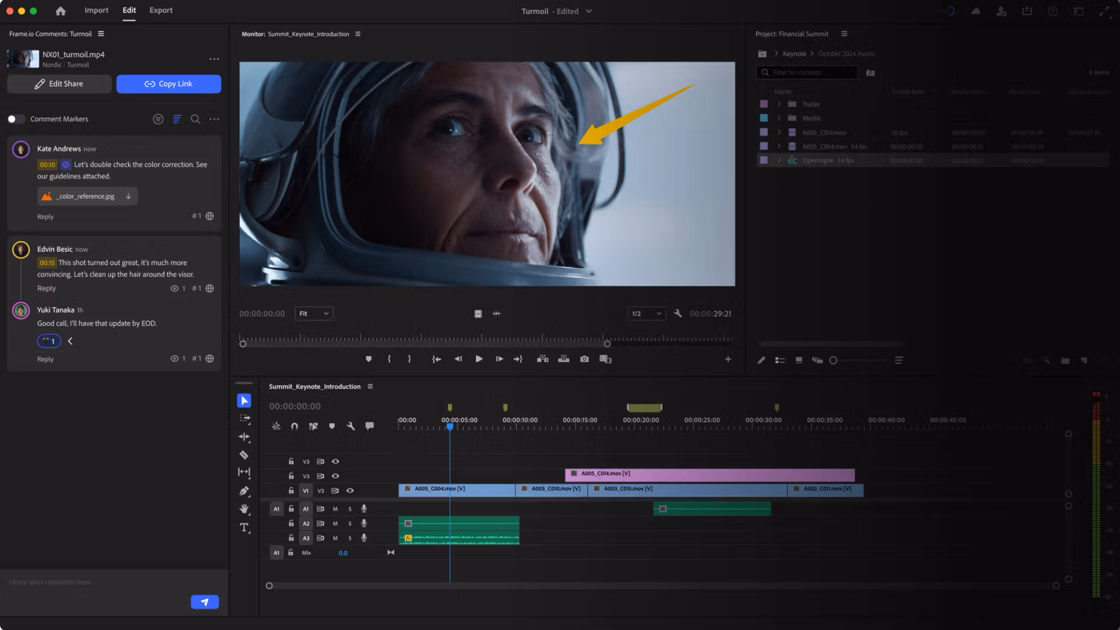
Task: Select the Hand tool
Action: (x=244, y=509)
